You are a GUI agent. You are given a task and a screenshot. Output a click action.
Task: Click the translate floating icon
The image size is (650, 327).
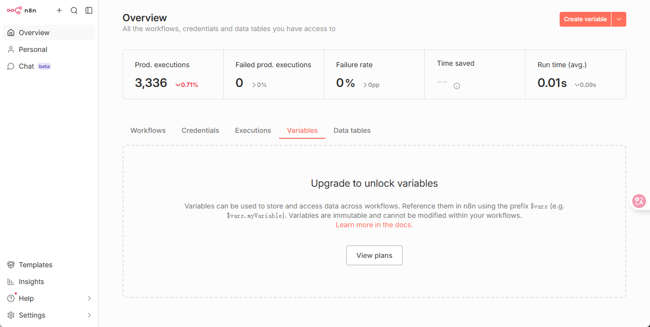pyautogui.click(x=639, y=201)
